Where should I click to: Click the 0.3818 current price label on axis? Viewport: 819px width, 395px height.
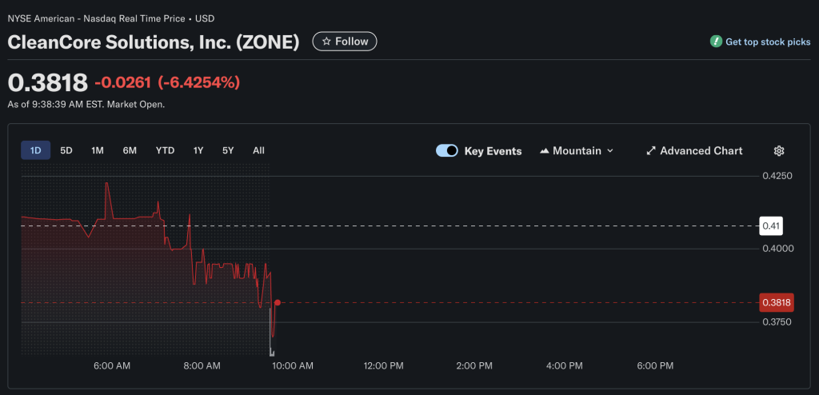776,302
